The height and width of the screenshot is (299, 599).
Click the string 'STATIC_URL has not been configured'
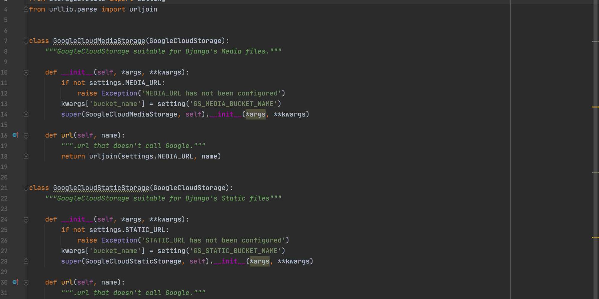(214, 240)
